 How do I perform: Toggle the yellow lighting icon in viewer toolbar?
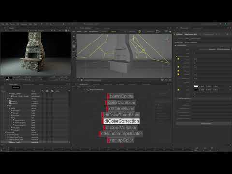pos(140,32)
